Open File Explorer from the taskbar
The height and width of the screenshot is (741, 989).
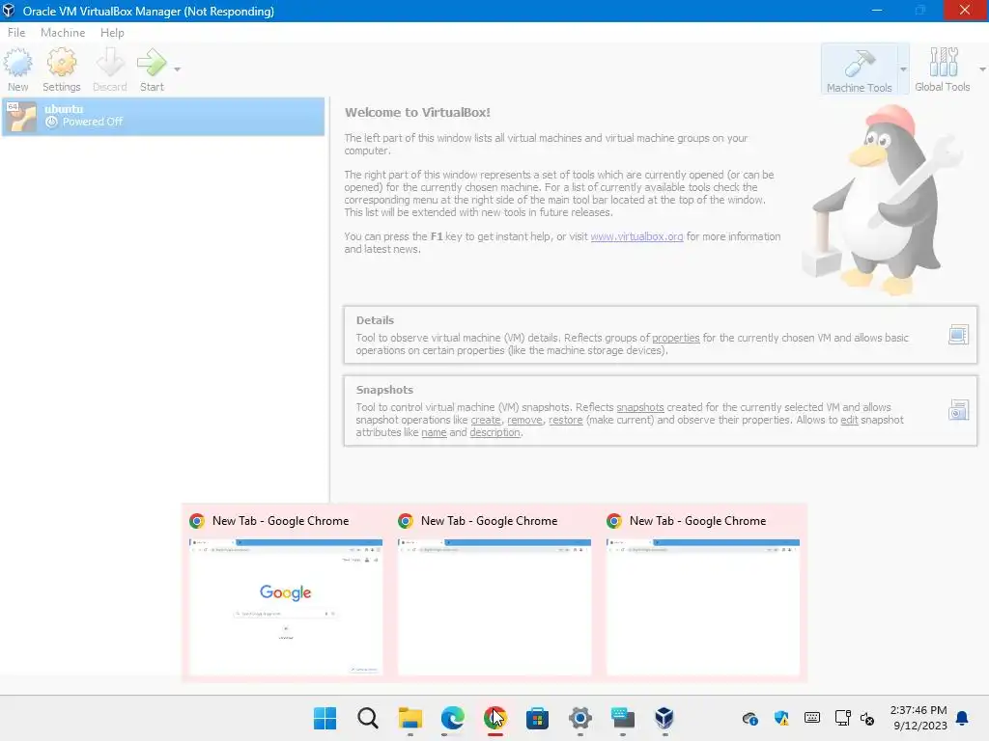[x=410, y=718]
